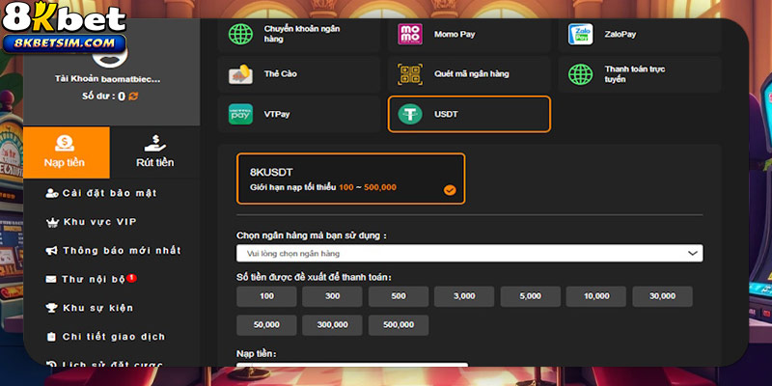Click the scratch card icon for Thẻ Cào
Image resolution: width=772 pixels, height=386 pixels.
click(240, 74)
